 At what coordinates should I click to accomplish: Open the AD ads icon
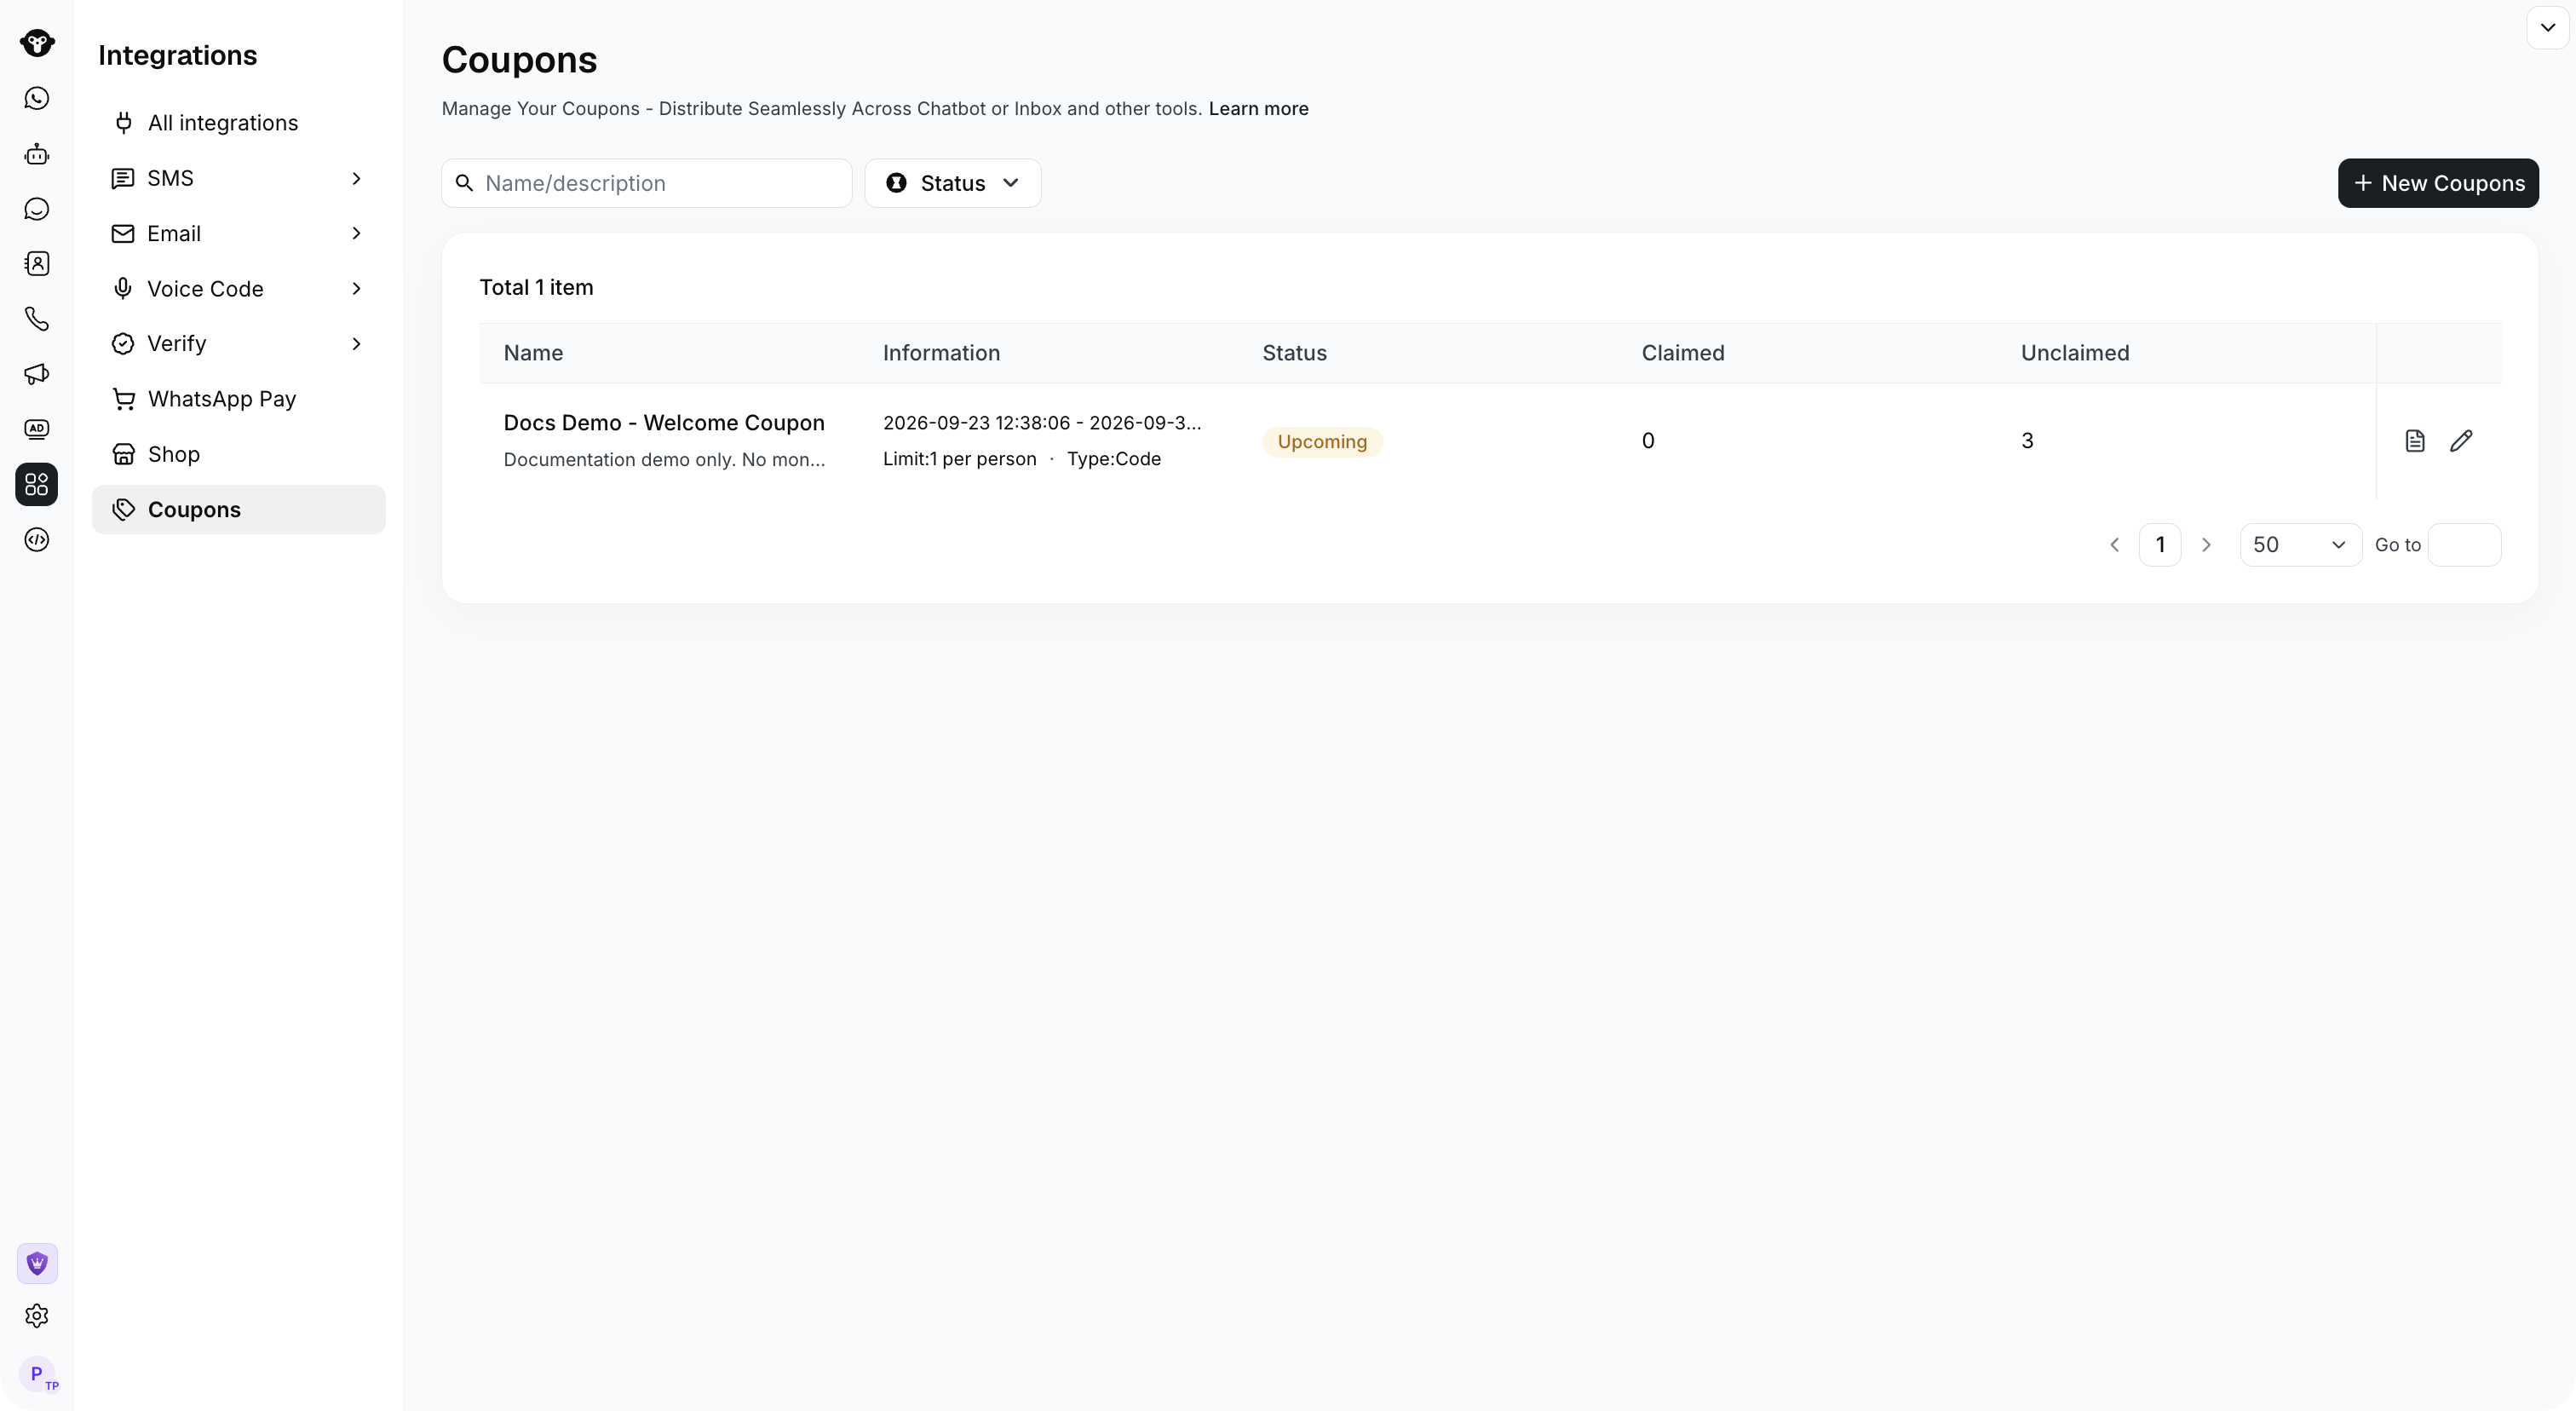(37, 429)
